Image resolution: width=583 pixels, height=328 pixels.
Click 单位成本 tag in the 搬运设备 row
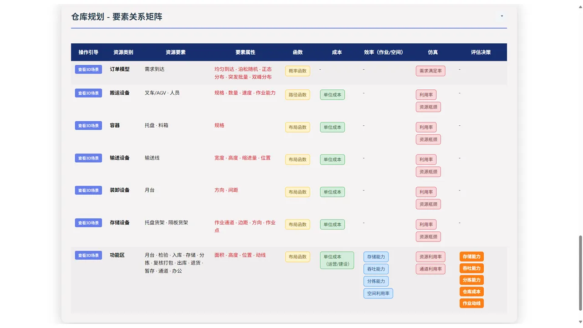[332, 95]
